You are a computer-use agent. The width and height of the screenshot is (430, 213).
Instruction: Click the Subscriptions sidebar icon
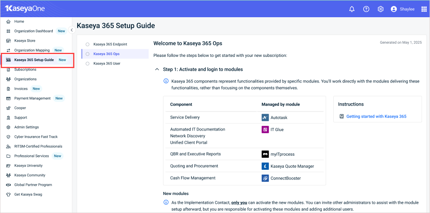(x=8, y=70)
